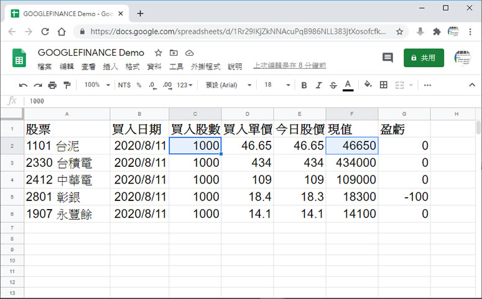The image size is (482, 299).
Task: Open the 檔案 menu
Action: [x=45, y=66]
